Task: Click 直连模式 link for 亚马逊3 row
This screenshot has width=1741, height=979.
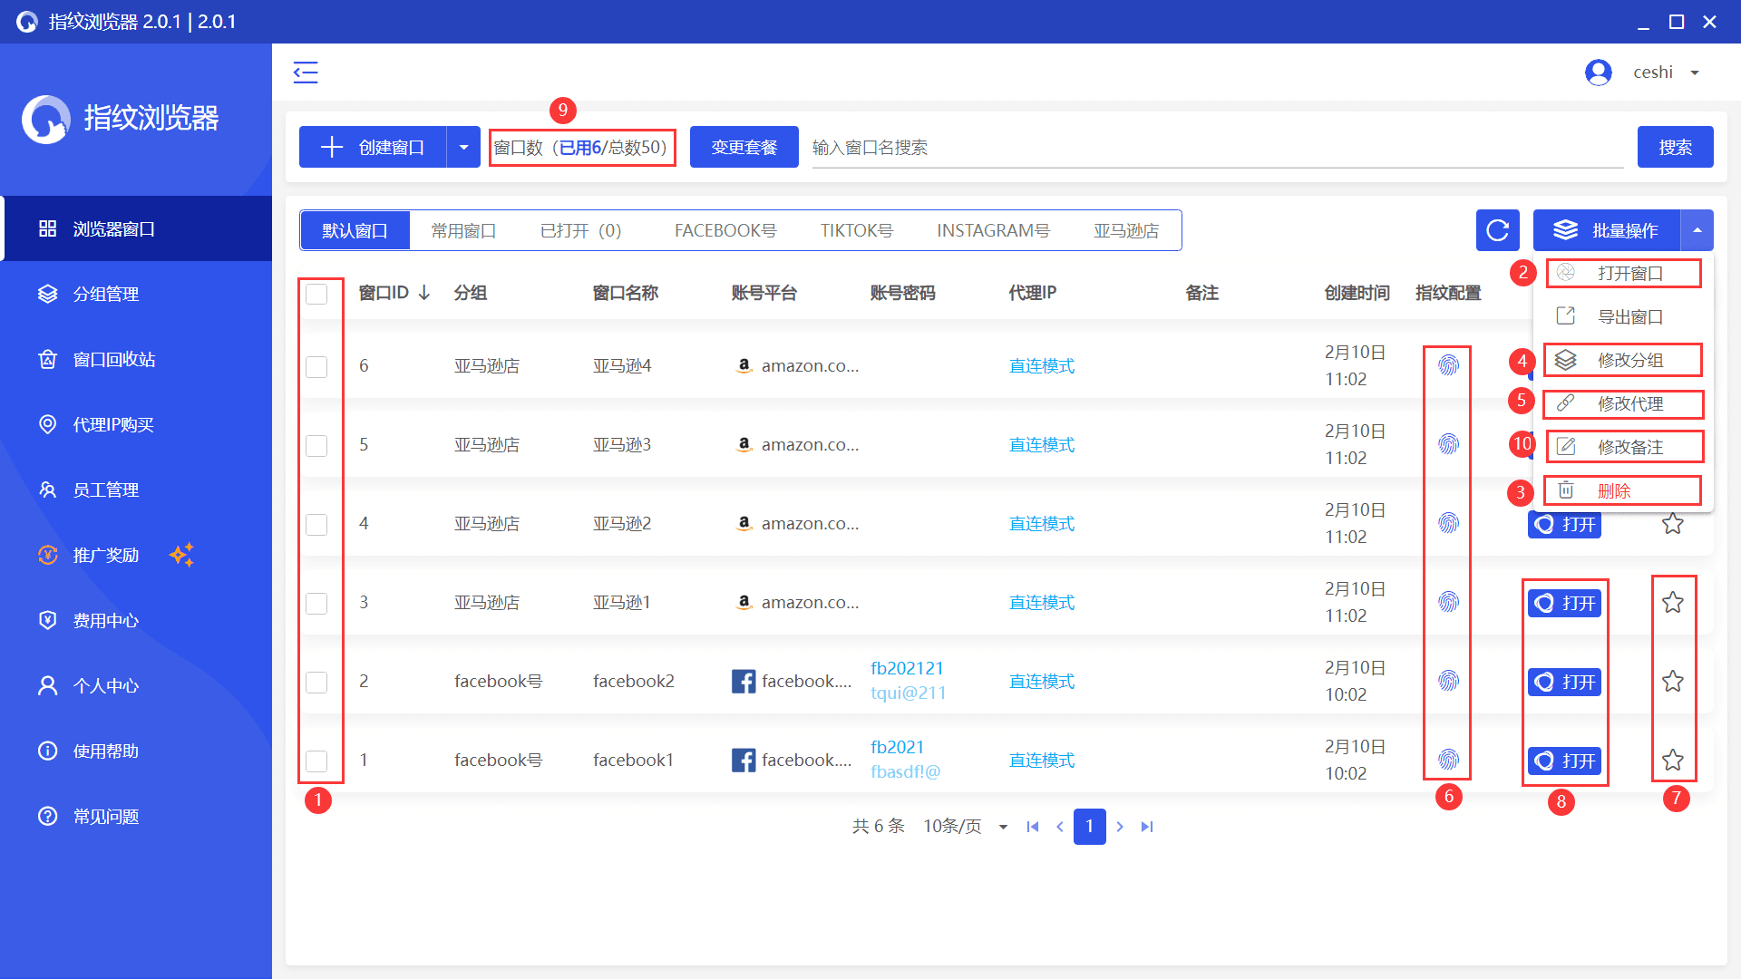Action: (1041, 445)
